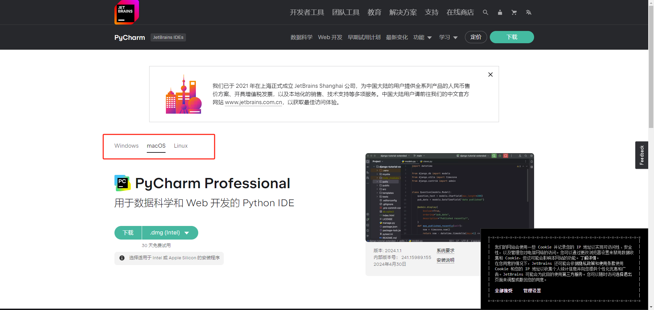Screen dimensions: 654x310
Task: Open the 支持 menu
Action: [x=432, y=12]
